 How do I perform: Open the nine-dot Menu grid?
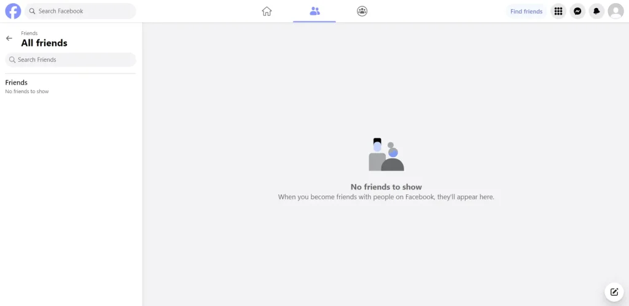coord(558,11)
